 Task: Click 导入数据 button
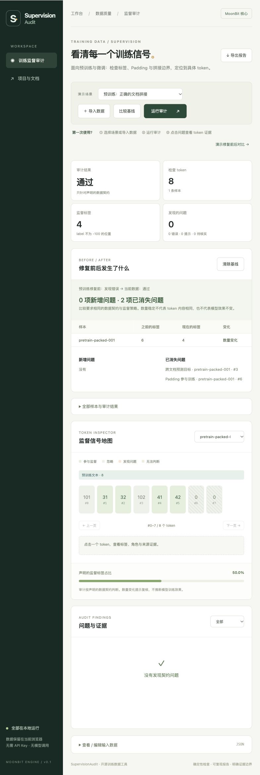click(94, 111)
